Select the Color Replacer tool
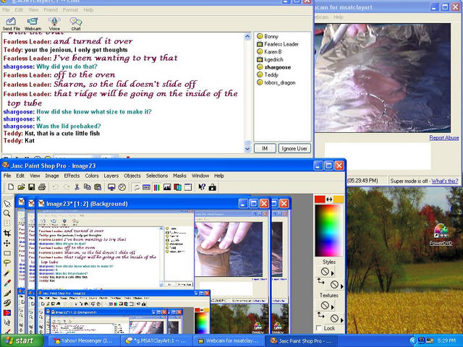Image resolution: width=463 pixels, height=347 pixels. tap(7, 312)
